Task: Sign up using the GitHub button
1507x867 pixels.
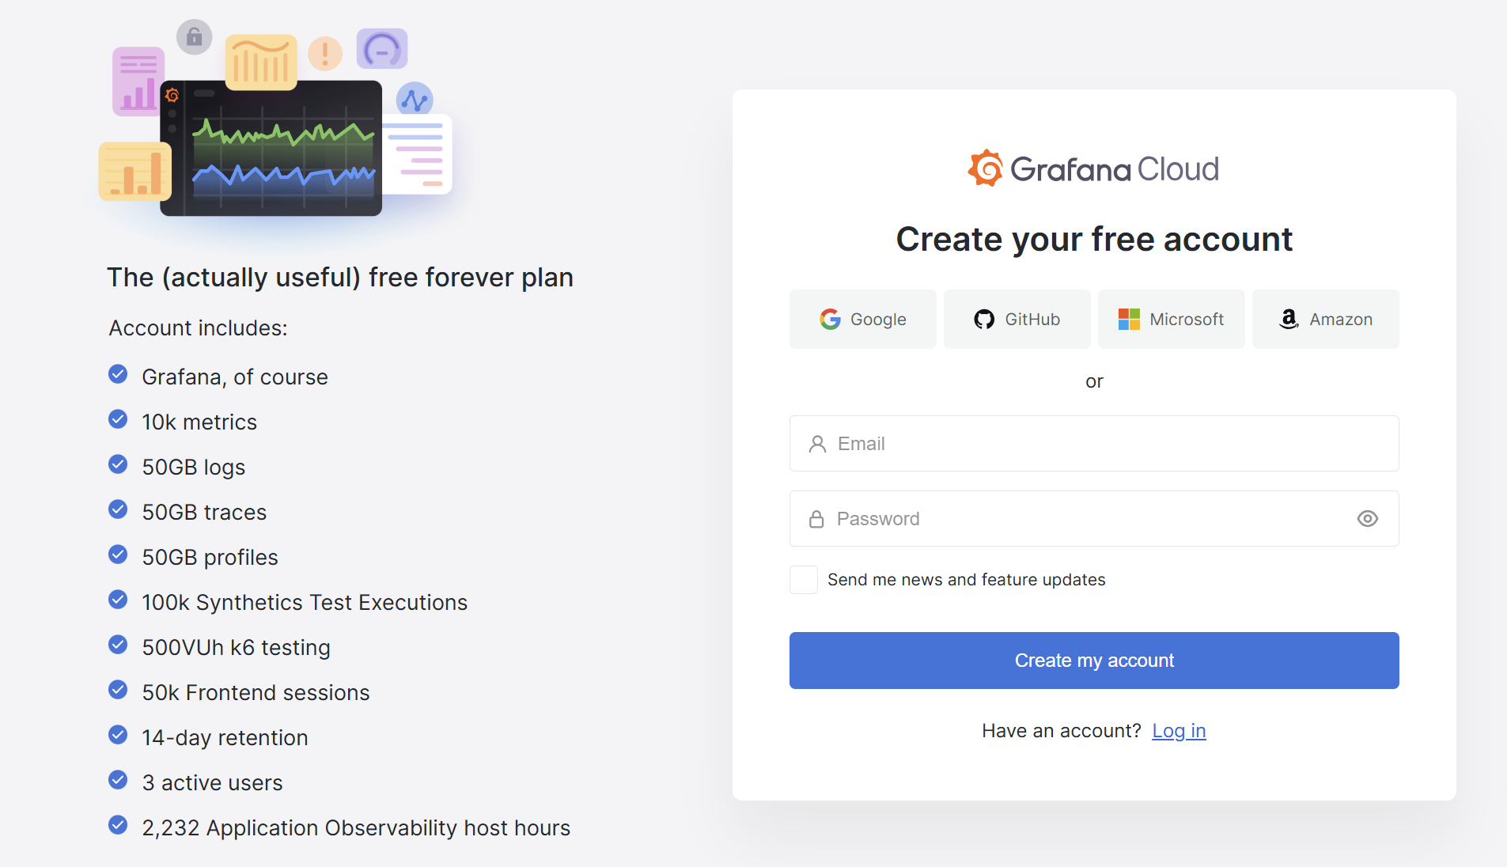Action: click(x=1017, y=319)
